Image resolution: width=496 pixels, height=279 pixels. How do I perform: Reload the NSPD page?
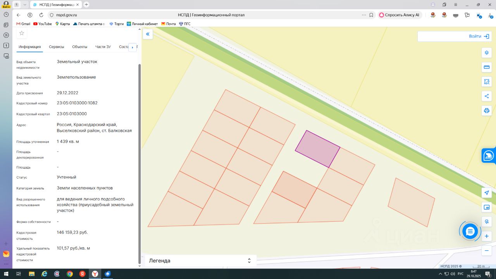click(x=41, y=15)
